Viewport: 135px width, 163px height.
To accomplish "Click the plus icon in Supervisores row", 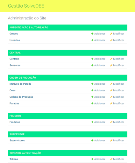I will click(x=92, y=140).
